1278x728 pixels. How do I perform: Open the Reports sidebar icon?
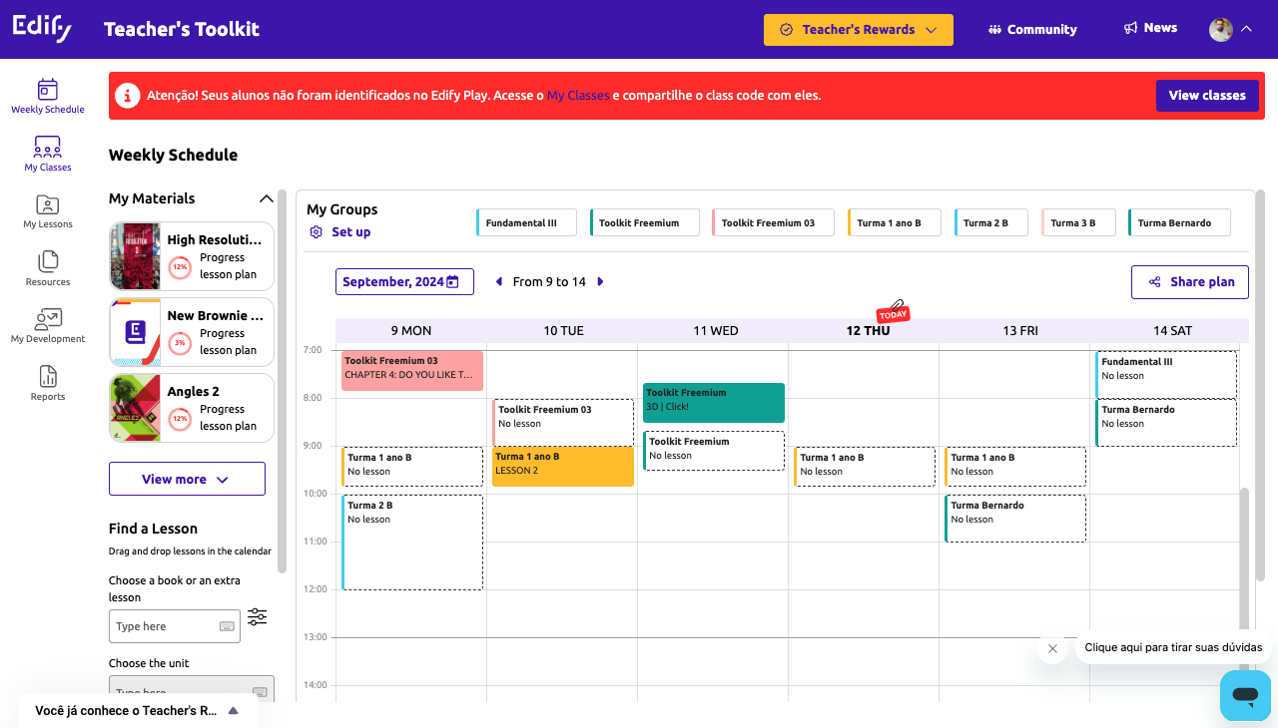(x=48, y=383)
